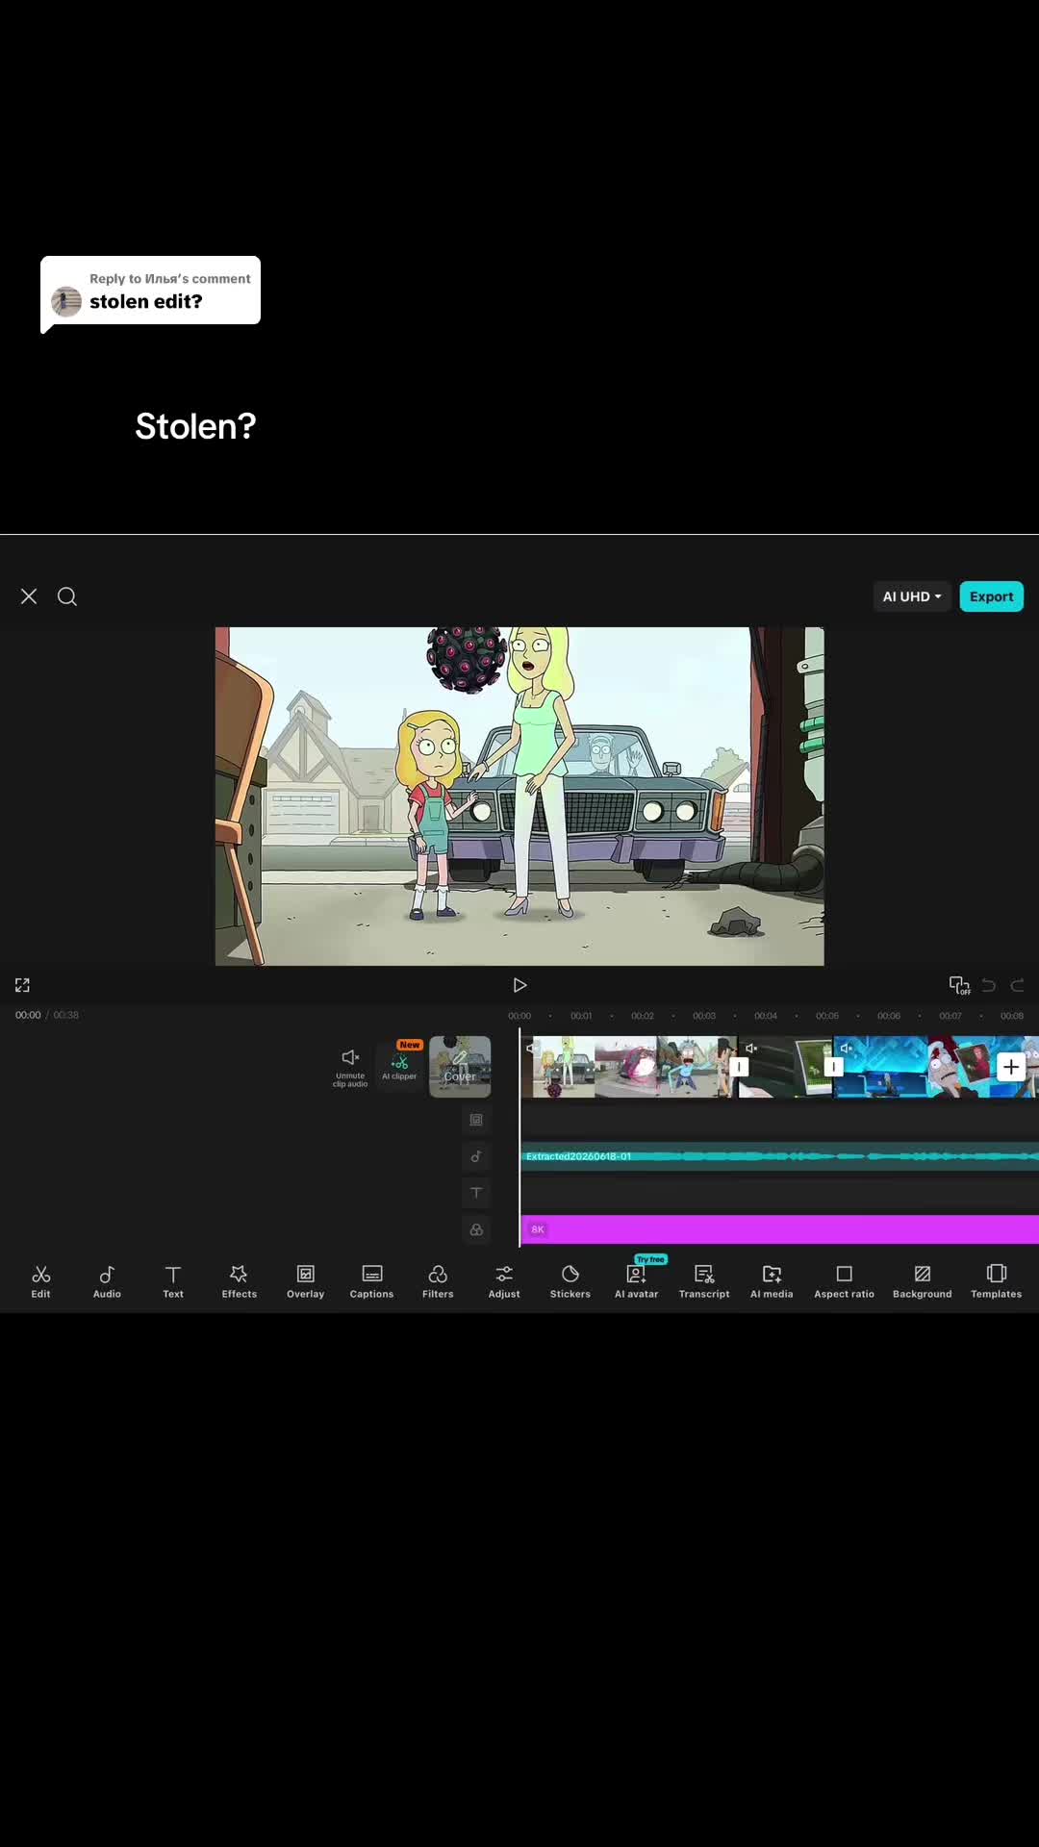Click the Export button
The width and height of the screenshot is (1039, 1847).
tap(991, 596)
